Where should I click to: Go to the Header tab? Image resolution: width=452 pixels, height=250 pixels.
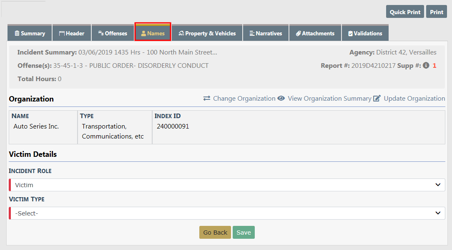(72, 33)
